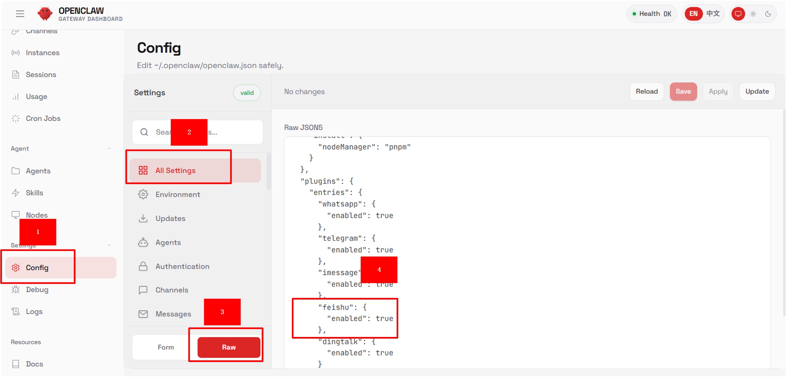Open Debug page in sidebar
The width and height of the screenshot is (786, 377).
click(x=37, y=290)
